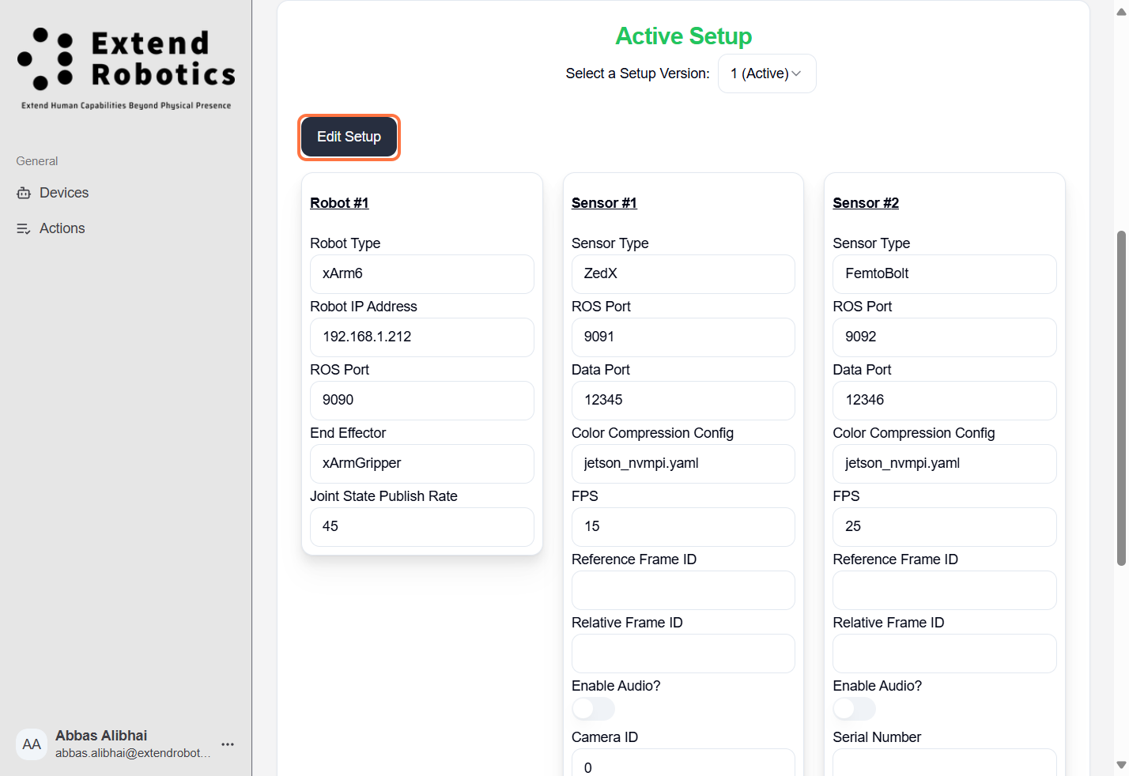Click the Joint State Publish Rate field
The image size is (1129, 776).
click(422, 527)
